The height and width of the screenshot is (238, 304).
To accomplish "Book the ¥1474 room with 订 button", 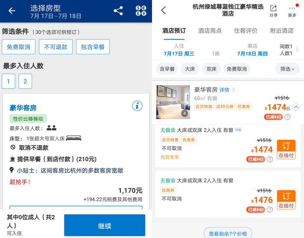I will pyautogui.click(x=286, y=150).
